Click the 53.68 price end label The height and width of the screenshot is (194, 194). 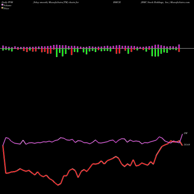[187, 145]
